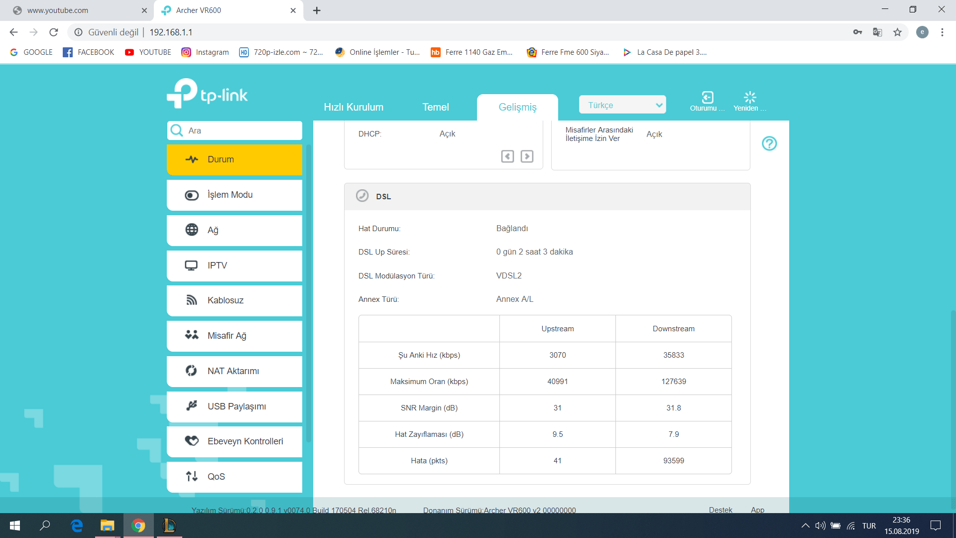Click the Google Translate icon in the address bar

tap(877, 32)
